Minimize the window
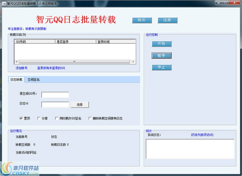Screen dimensions: 242x176 pos(218,3)
